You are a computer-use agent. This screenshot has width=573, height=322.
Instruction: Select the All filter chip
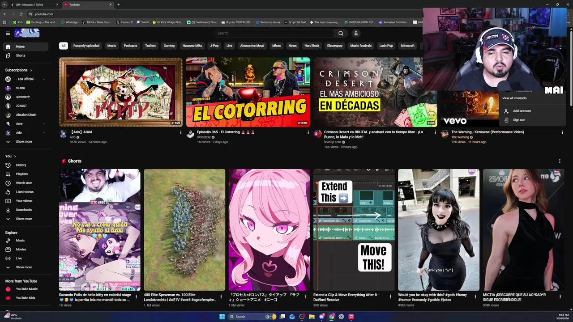(64, 46)
